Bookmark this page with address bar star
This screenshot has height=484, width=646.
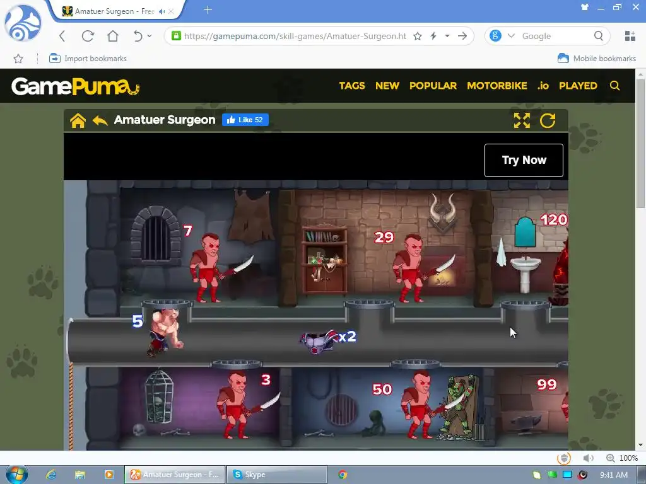click(418, 36)
